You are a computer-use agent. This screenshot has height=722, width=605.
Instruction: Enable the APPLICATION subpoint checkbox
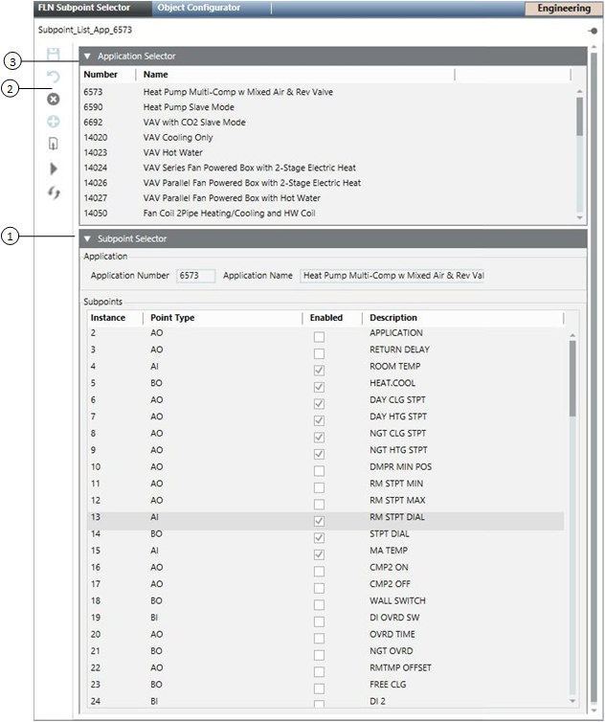pos(319,337)
